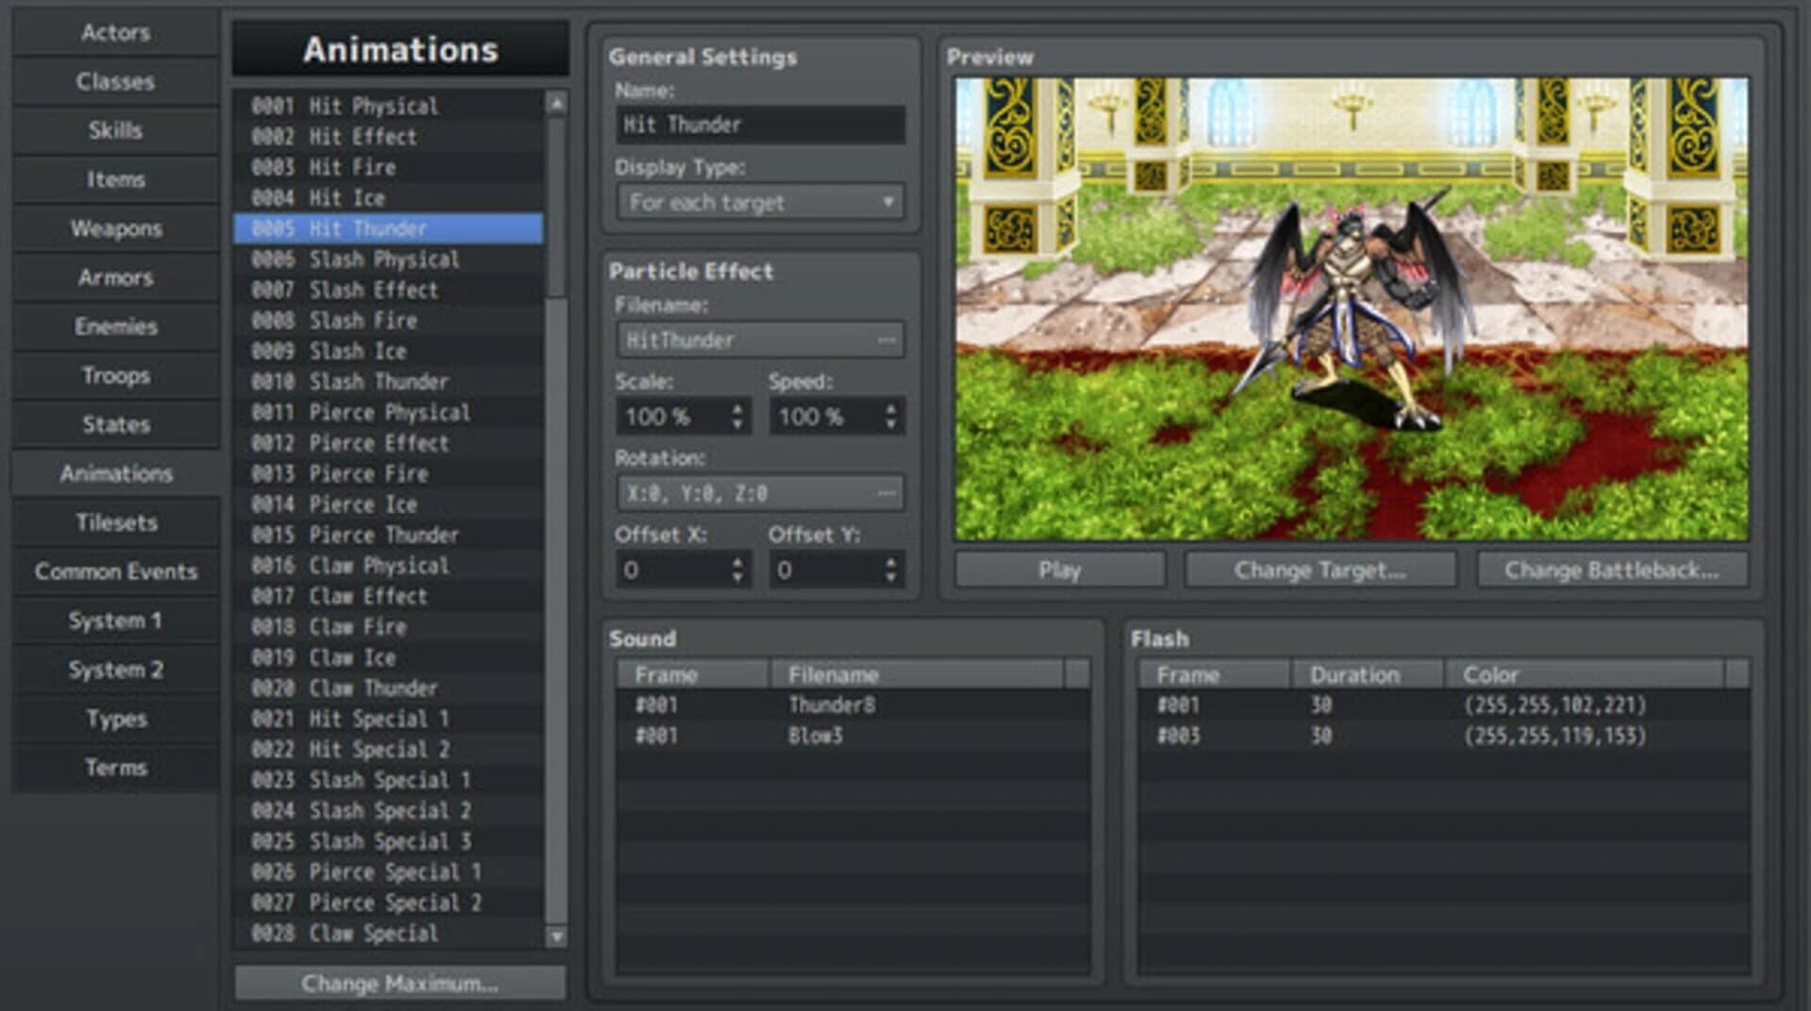Switch to the Tilesets tab
Screen dimensions: 1811x1011
click(x=115, y=522)
